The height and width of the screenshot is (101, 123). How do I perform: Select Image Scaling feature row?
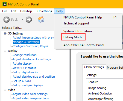(97, 88)
